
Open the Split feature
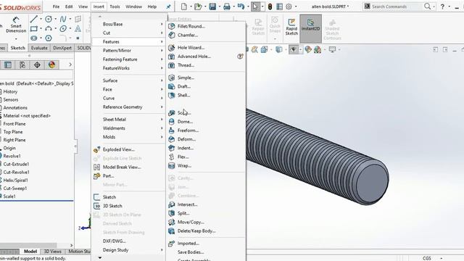pos(183,213)
